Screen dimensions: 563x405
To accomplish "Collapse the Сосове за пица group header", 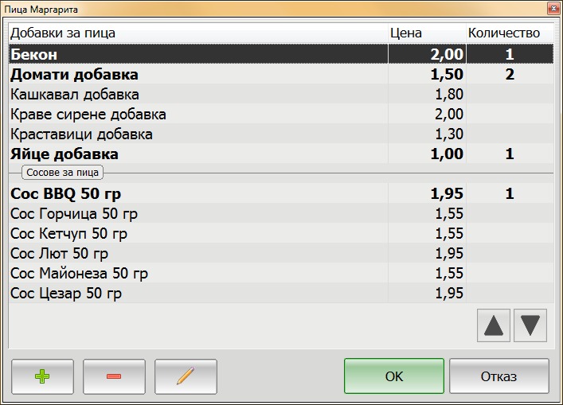I will (64, 172).
